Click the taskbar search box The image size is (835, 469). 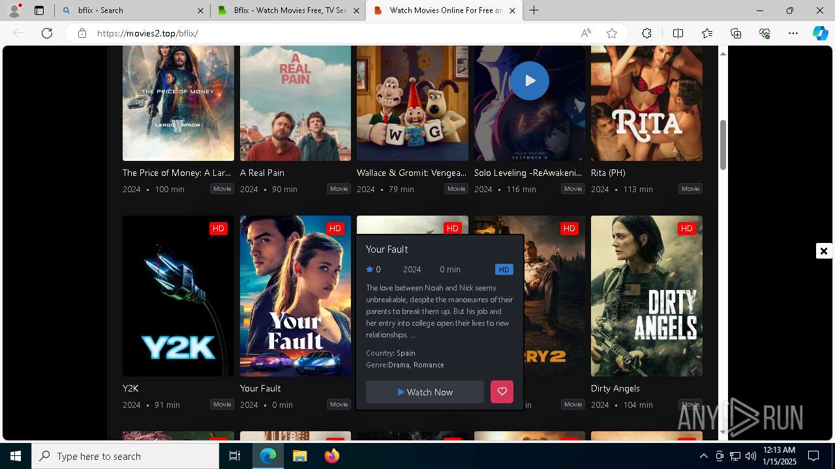[x=125, y=456]
